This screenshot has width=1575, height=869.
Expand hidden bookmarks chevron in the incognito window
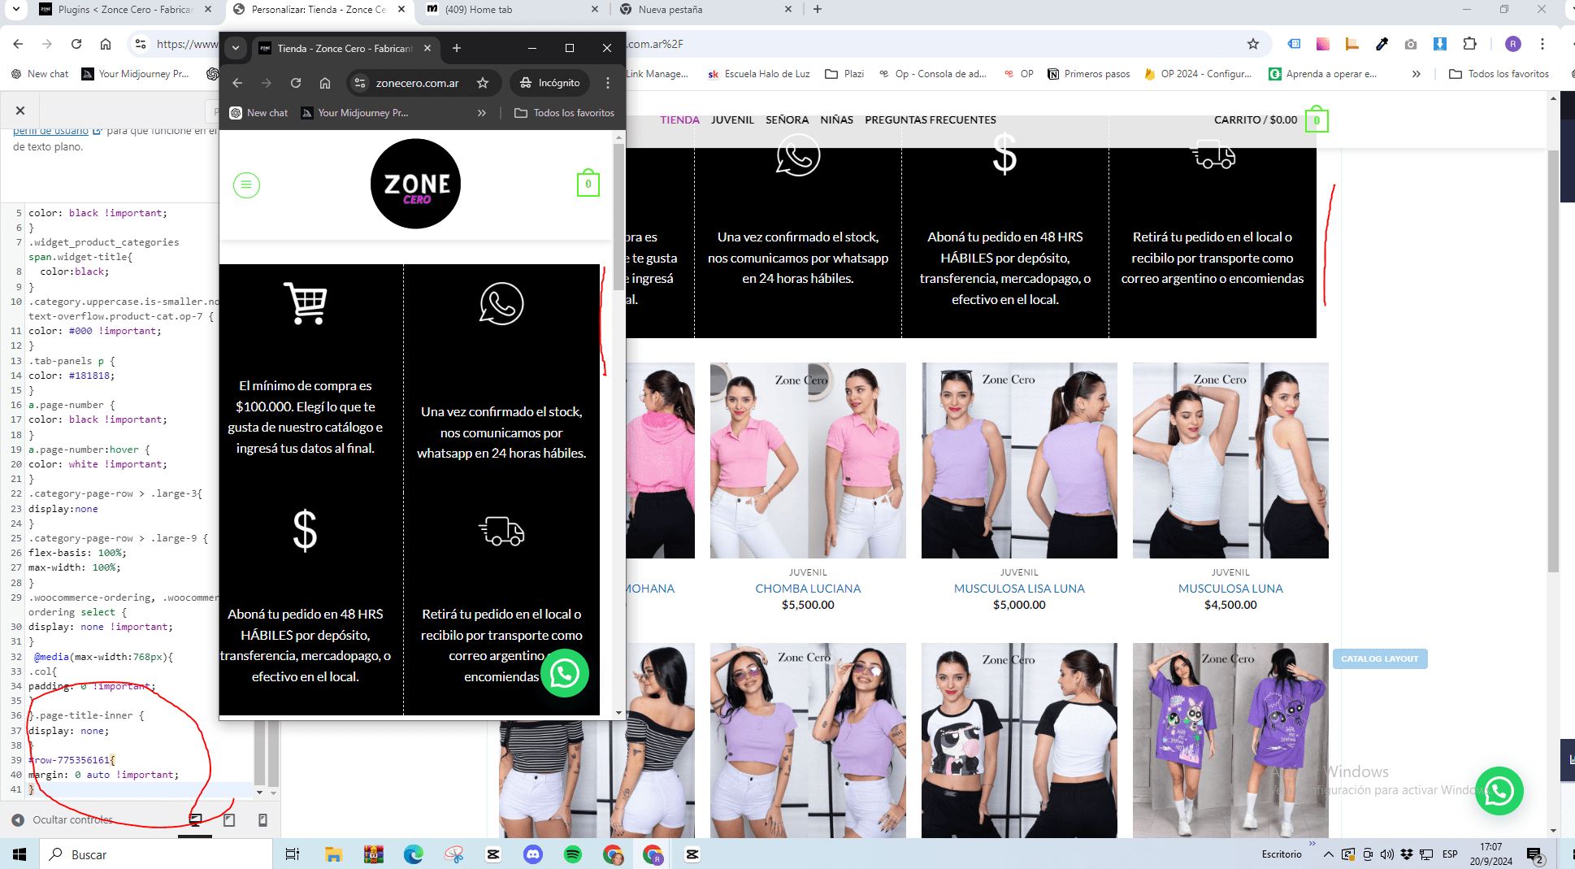click(482, 113)
